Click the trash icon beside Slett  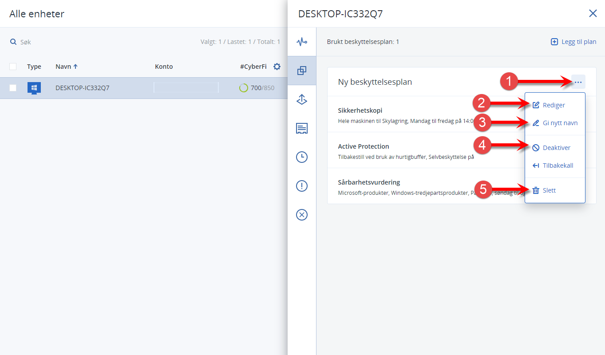pyautogui.click(x=536, y=190)
